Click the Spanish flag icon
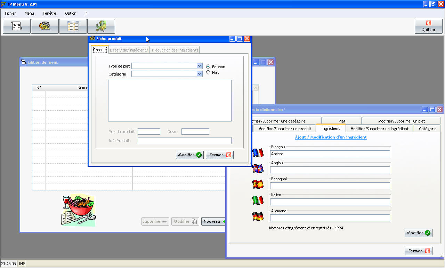This screenshot has height=268, width=445. click(258, 184)
